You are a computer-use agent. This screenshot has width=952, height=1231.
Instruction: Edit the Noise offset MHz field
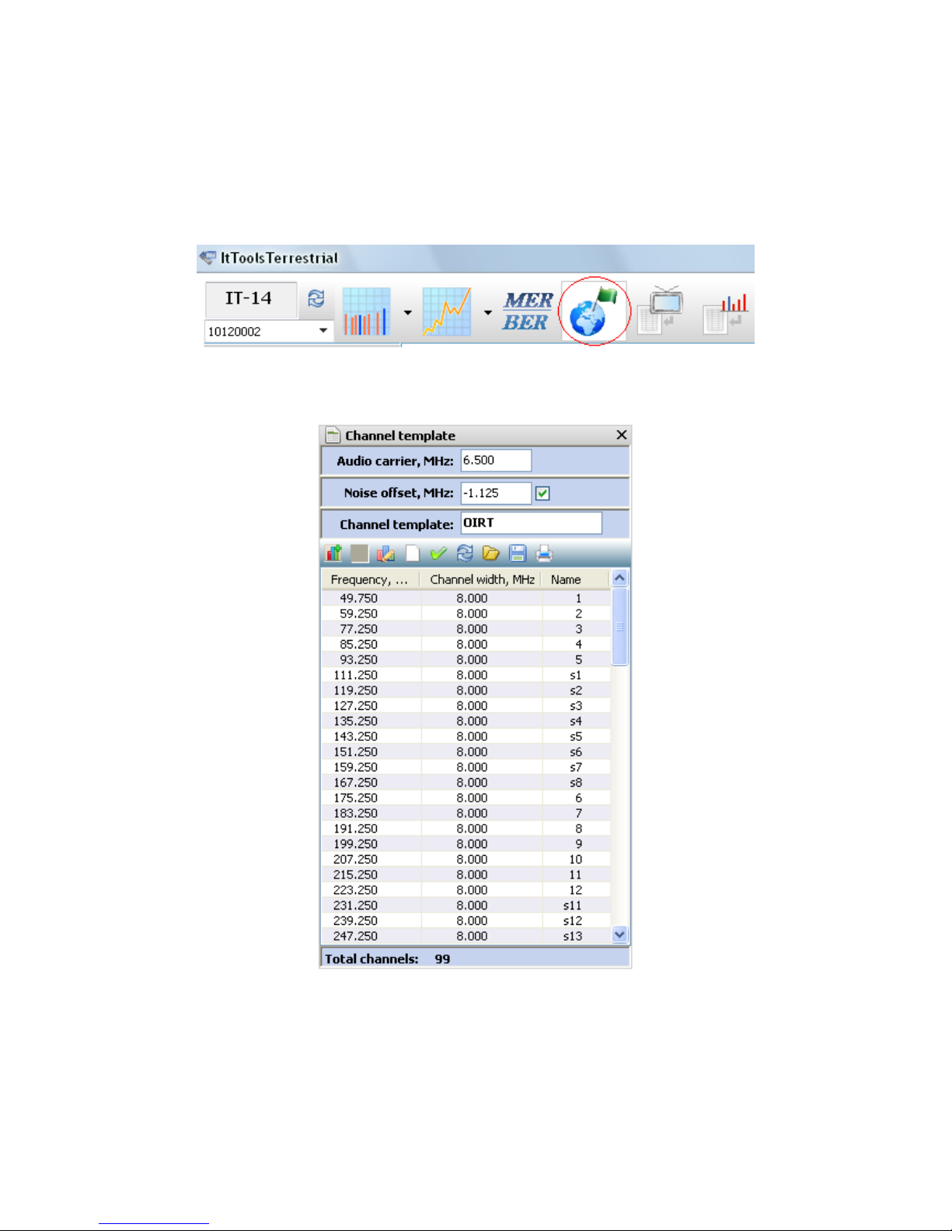(496, 492)
